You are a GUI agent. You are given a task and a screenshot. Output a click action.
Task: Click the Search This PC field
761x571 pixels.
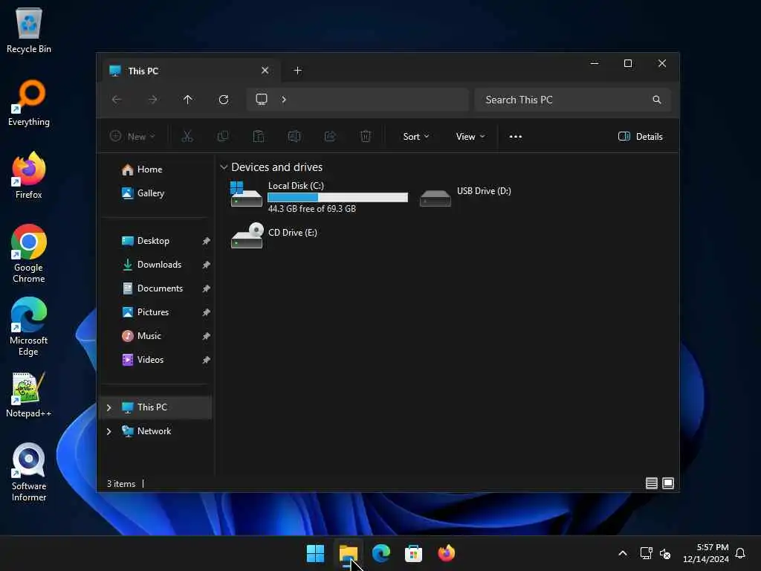(573, 100)
